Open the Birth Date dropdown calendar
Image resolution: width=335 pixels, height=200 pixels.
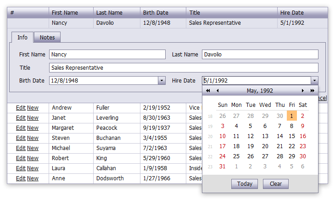pyautogui.click(x=162, y=81)
